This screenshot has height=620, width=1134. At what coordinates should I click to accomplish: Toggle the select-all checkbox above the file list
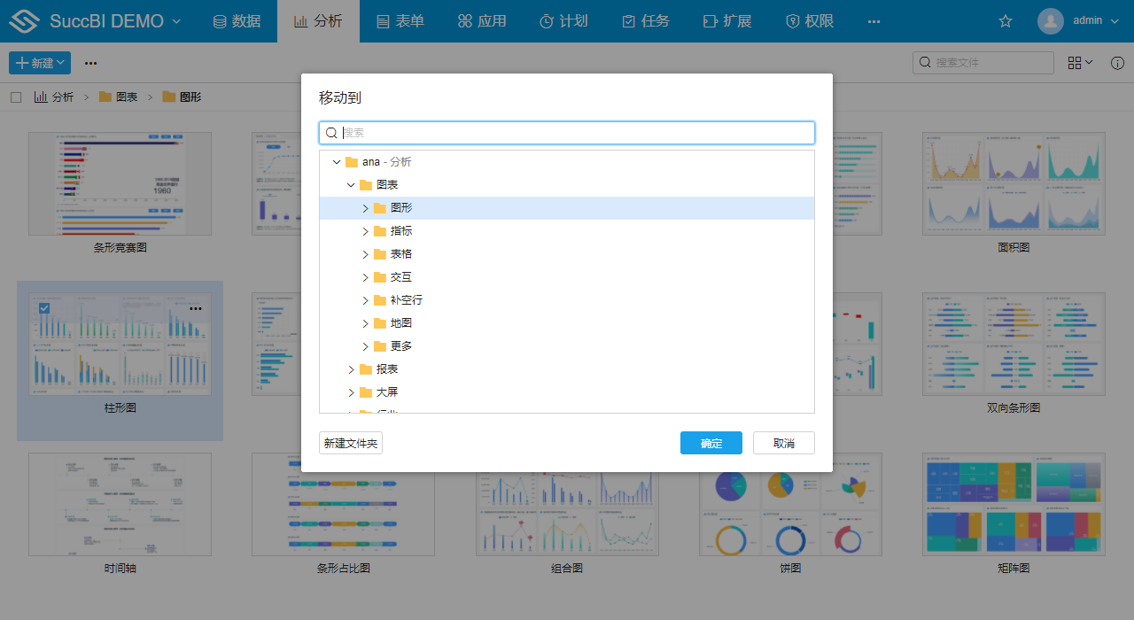pyautogui.click(x=15, y=97)
